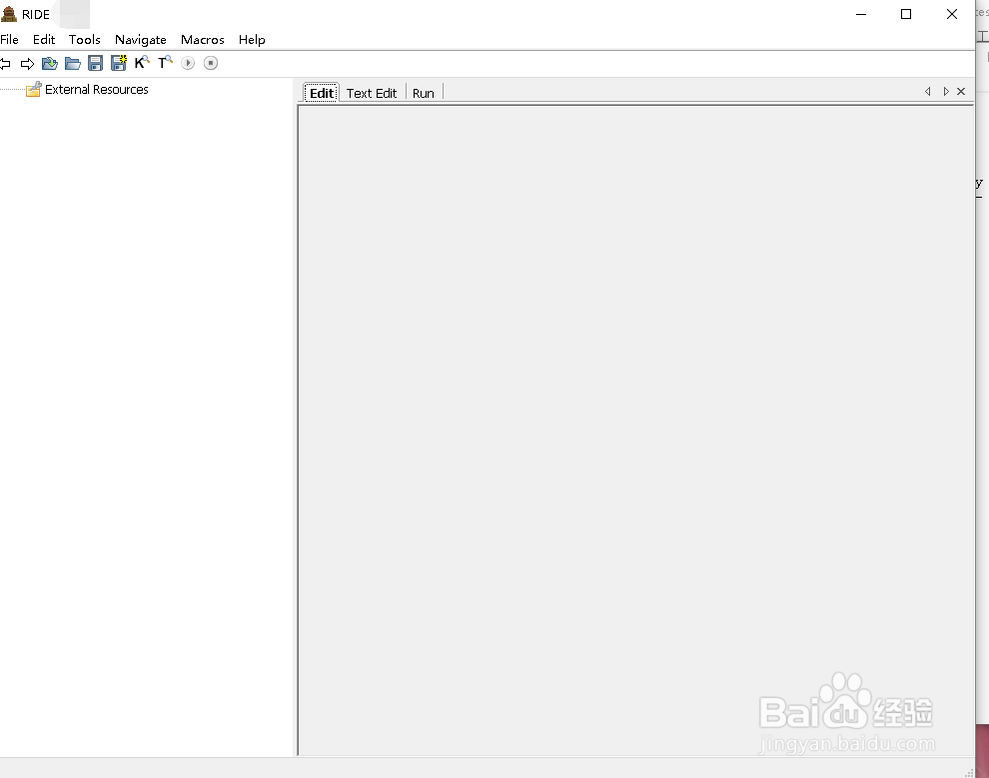Close the current notebook tab
Viewport: 989px width, 778px height.
(961, 92)
